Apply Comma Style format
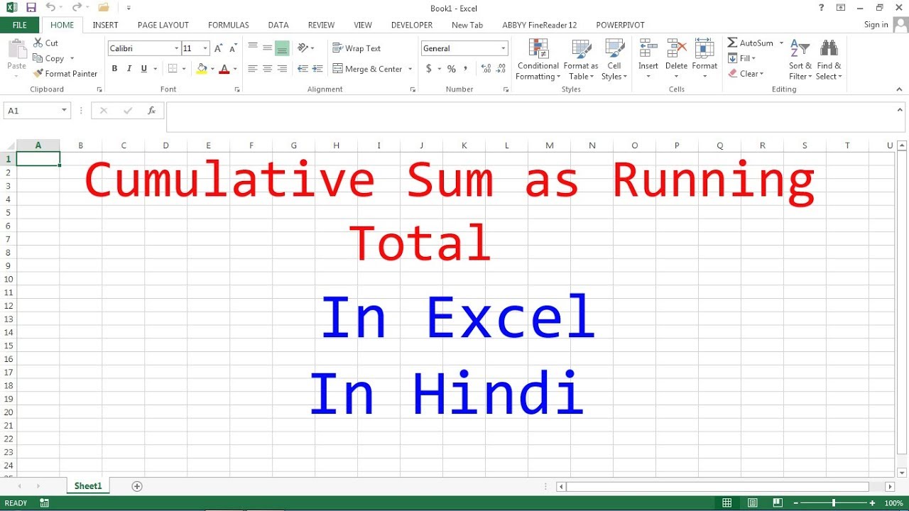909x511 pixels. [x=466, y=69]
